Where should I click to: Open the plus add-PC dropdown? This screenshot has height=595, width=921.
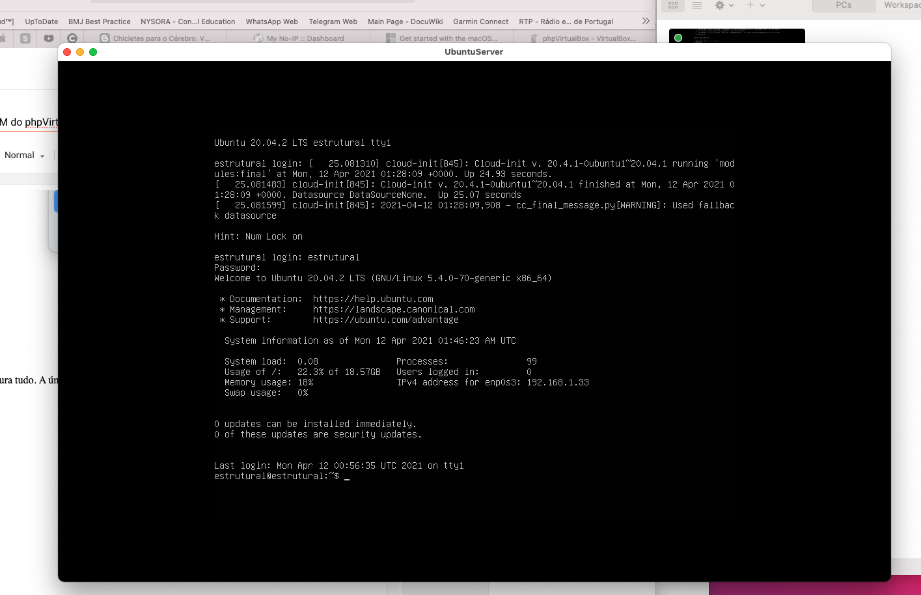click(x=754, y=5)
